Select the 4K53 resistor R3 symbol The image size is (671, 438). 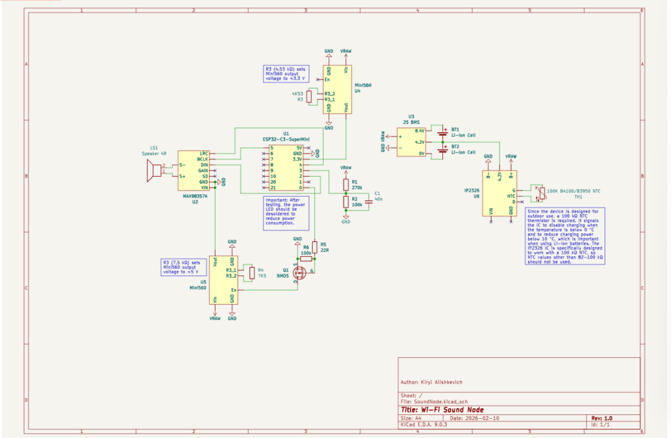tap(309, 96)
